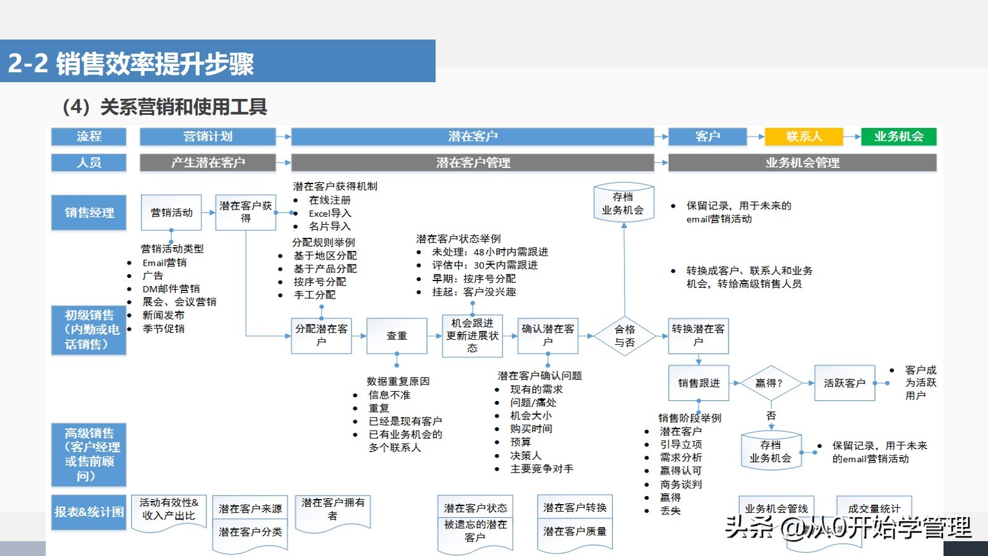Click the 潜在客户转换 report box
The width and height of the screenshot is (988, 556).
point(575,507)
